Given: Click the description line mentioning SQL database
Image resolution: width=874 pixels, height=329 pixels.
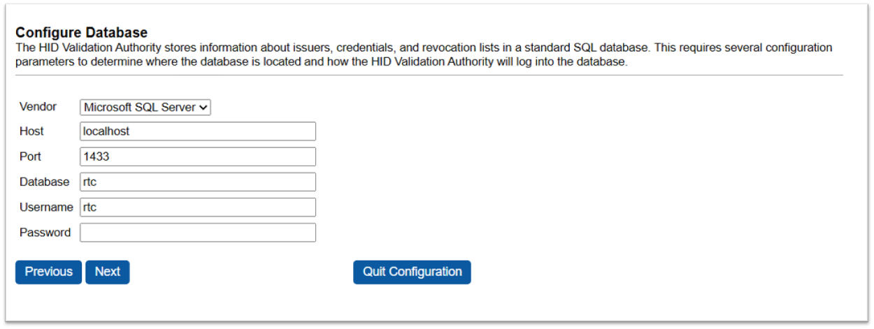Looking at the screenshot, I should click(424, 47).
